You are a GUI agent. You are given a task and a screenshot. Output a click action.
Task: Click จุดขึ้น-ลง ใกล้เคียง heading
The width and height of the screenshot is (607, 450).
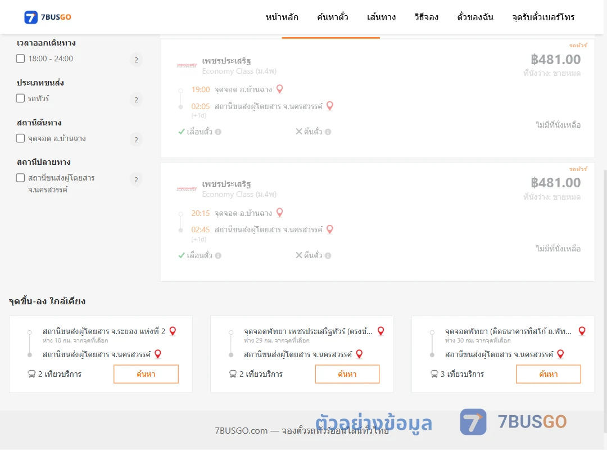click(x=47, y=301)
